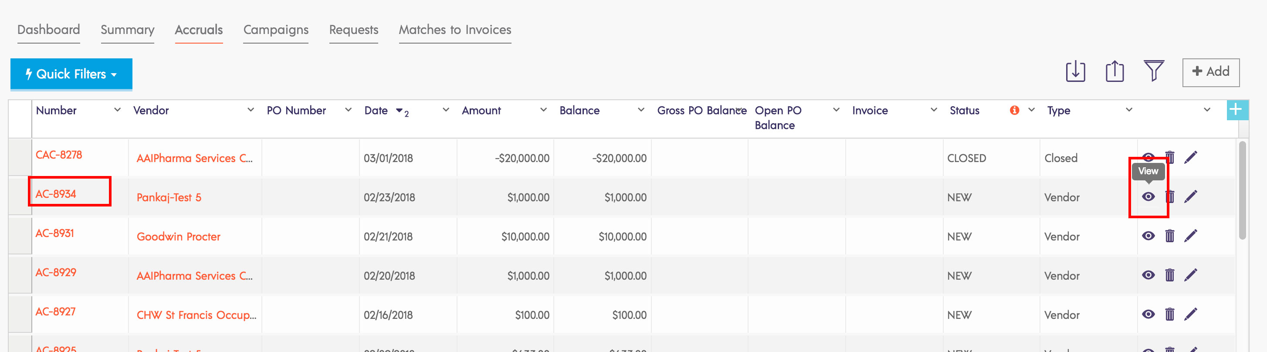The image size is (1267, 352).
Task: Edit the CAC-8278 row with pencil
Action: point(1191,158)
